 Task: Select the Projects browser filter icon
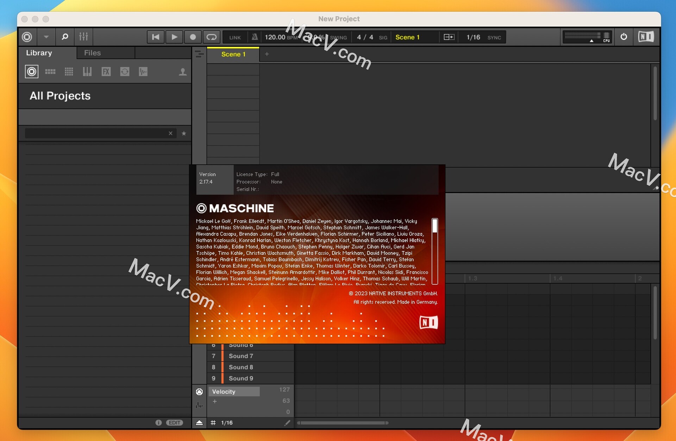(32, 72)
